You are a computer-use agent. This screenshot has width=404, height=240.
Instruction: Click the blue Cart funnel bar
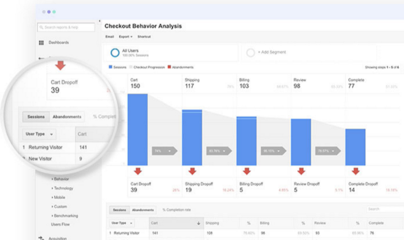pos(138,130)
